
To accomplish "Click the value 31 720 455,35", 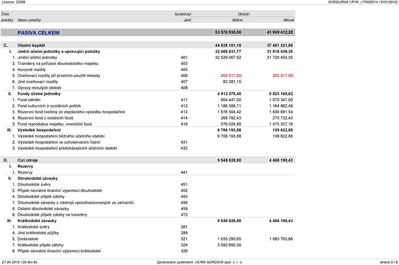I will (x=280, y=57).
